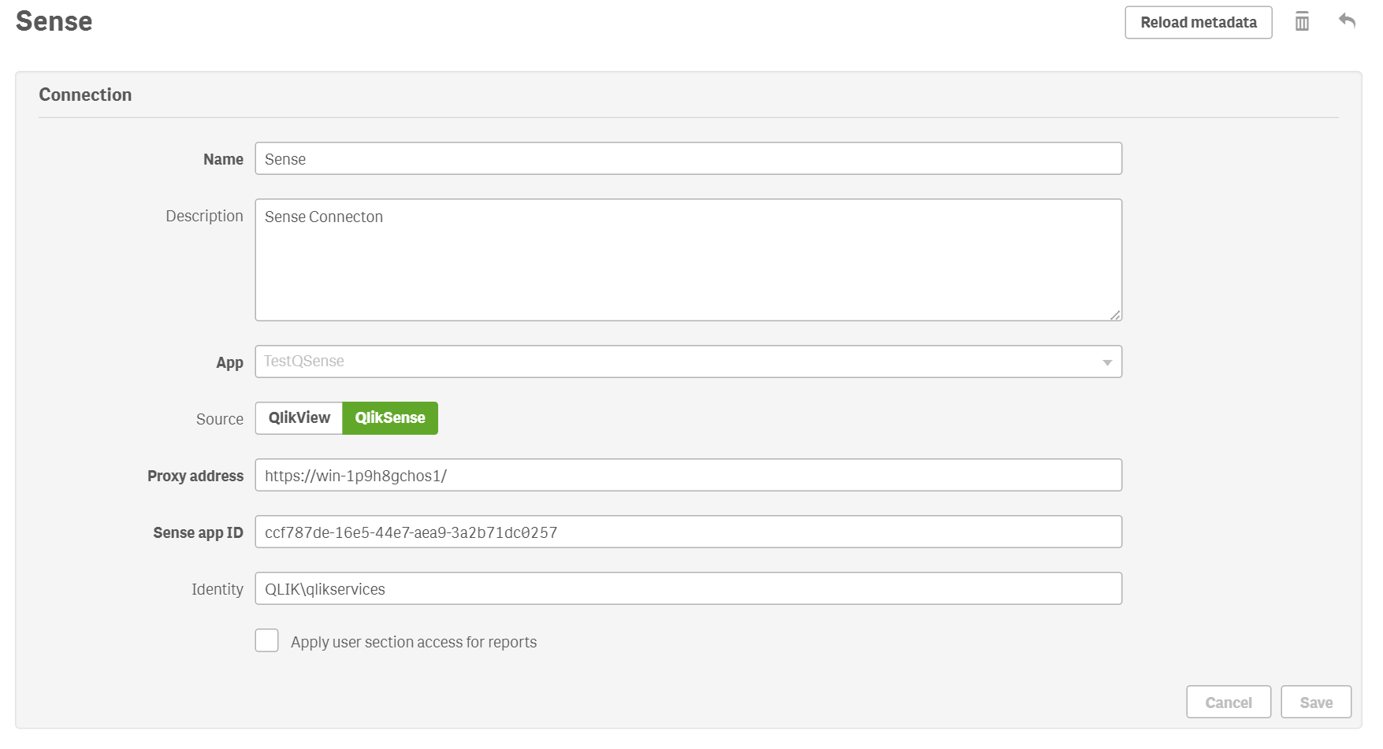This screenshot has width=1383, height=749.
Task: Click the Save button
Action: 1315,702
